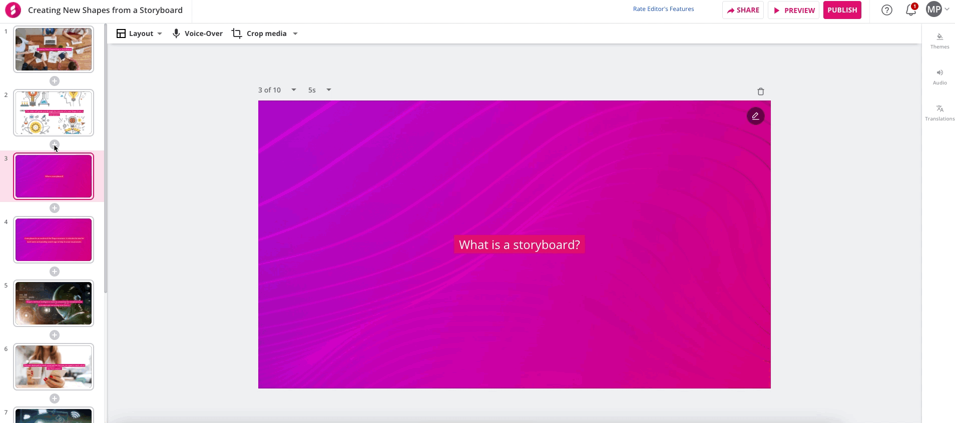Select slide 3 thumbnail
The width and height of the screenshot is (955, 423).
click(x=54, y=176)
